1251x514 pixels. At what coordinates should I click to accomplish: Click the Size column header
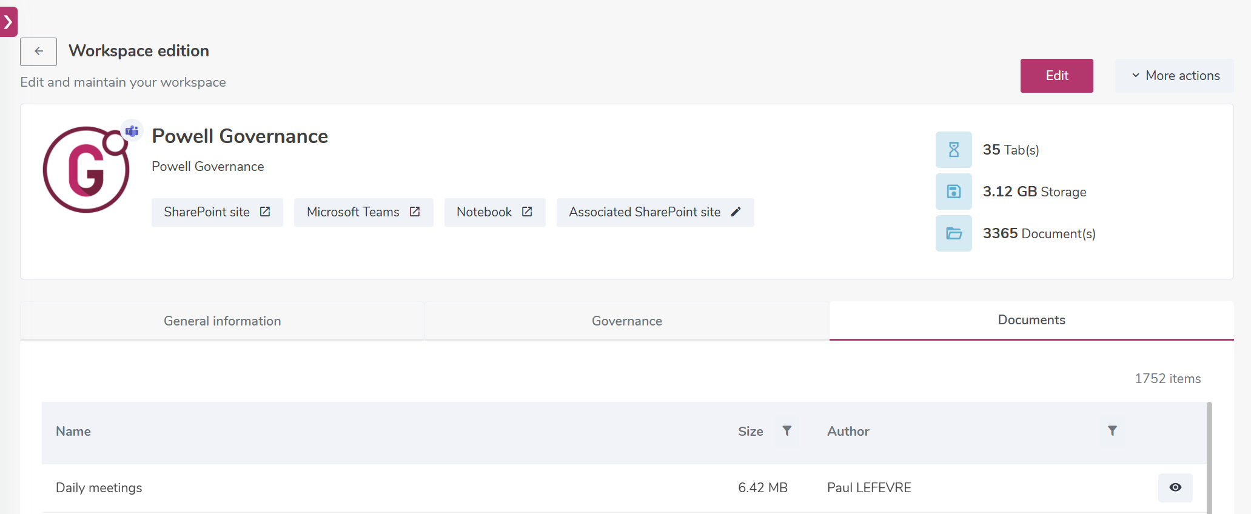(x=751, y=432)
